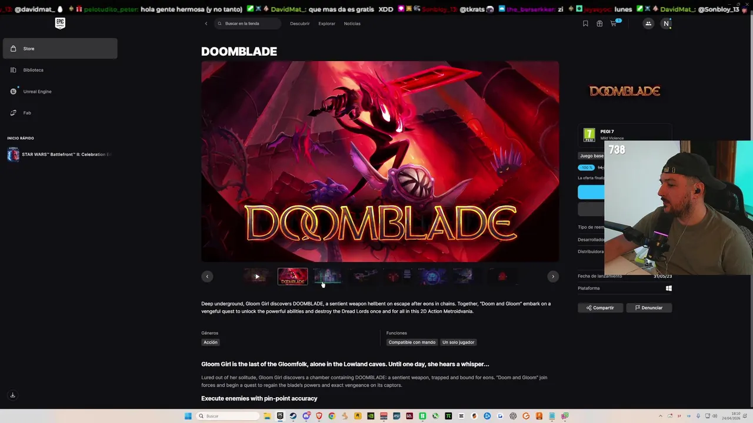Click the 'Execute enemies with pin-point accuracy' heading

(x=259, y=398)
